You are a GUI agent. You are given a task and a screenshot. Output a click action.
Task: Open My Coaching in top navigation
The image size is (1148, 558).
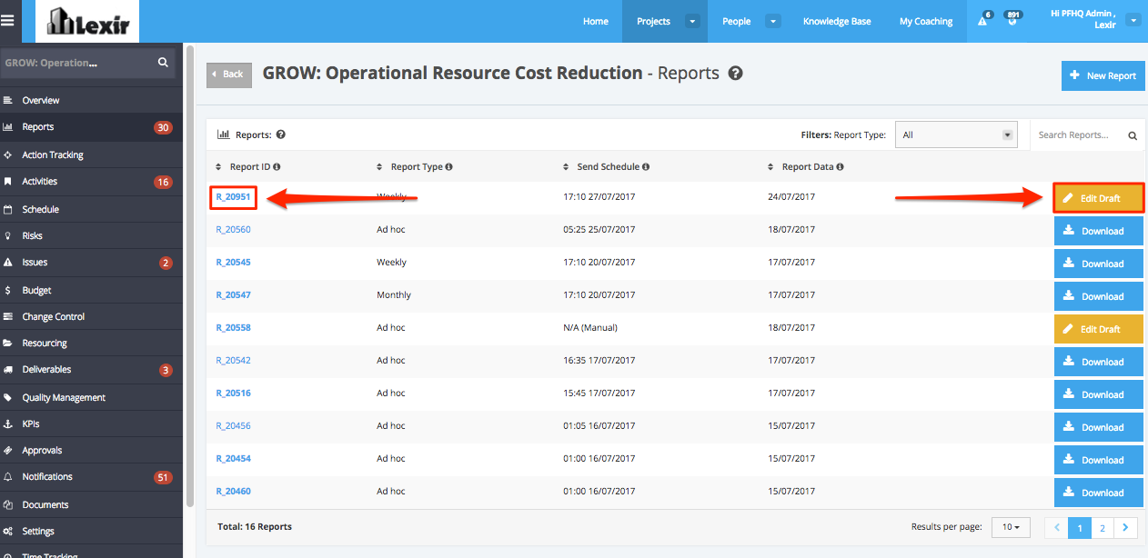(926, 21)
